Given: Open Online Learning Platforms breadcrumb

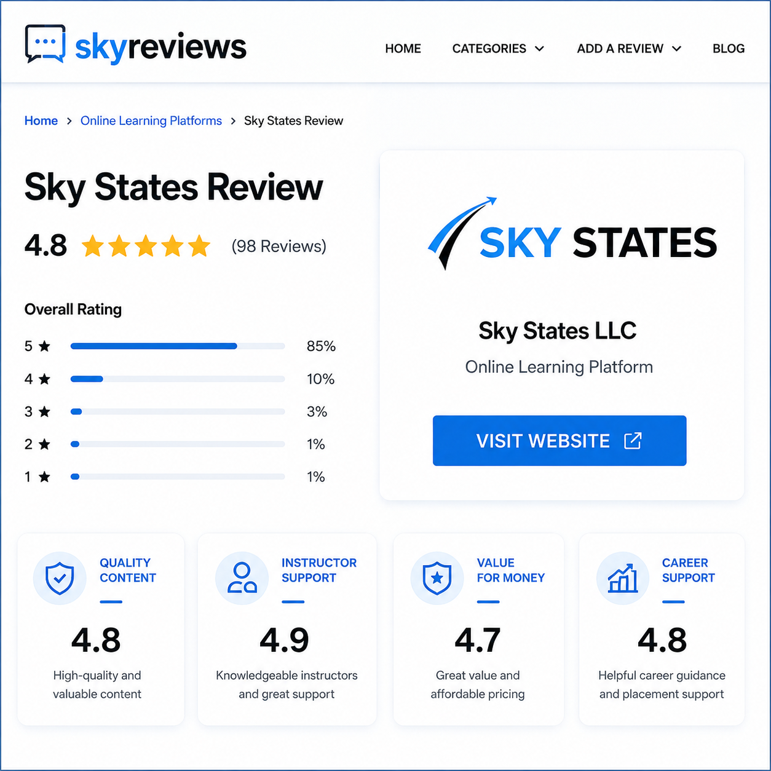Looking at the screenshot, I should (151, 121).
